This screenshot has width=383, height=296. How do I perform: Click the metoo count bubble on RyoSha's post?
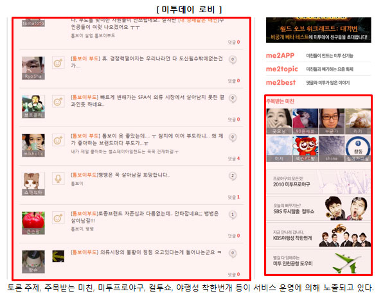click(233, 60)
